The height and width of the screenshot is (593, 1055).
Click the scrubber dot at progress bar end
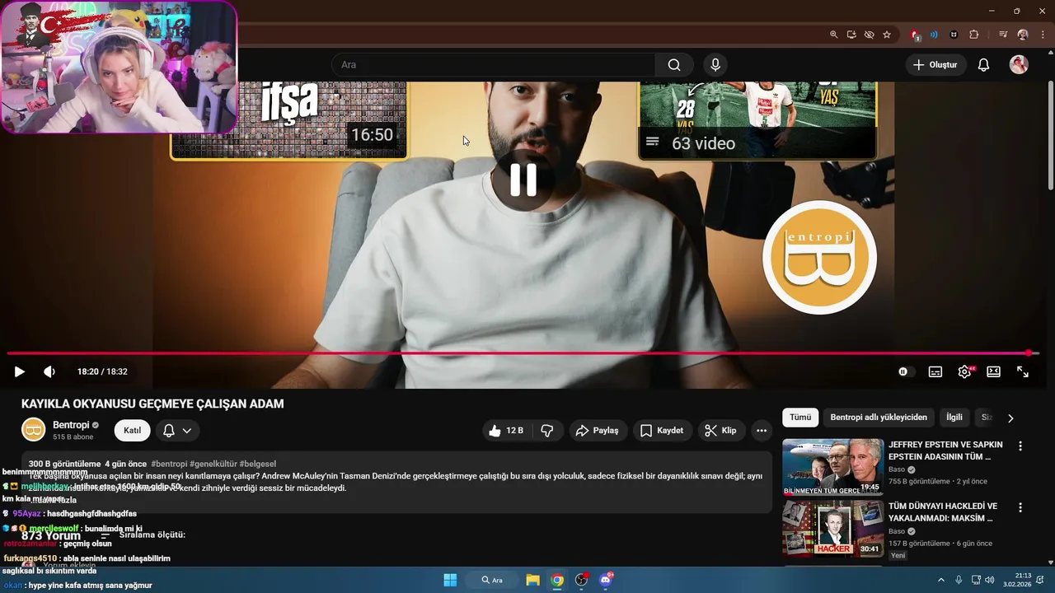[x=1029, y=353]
